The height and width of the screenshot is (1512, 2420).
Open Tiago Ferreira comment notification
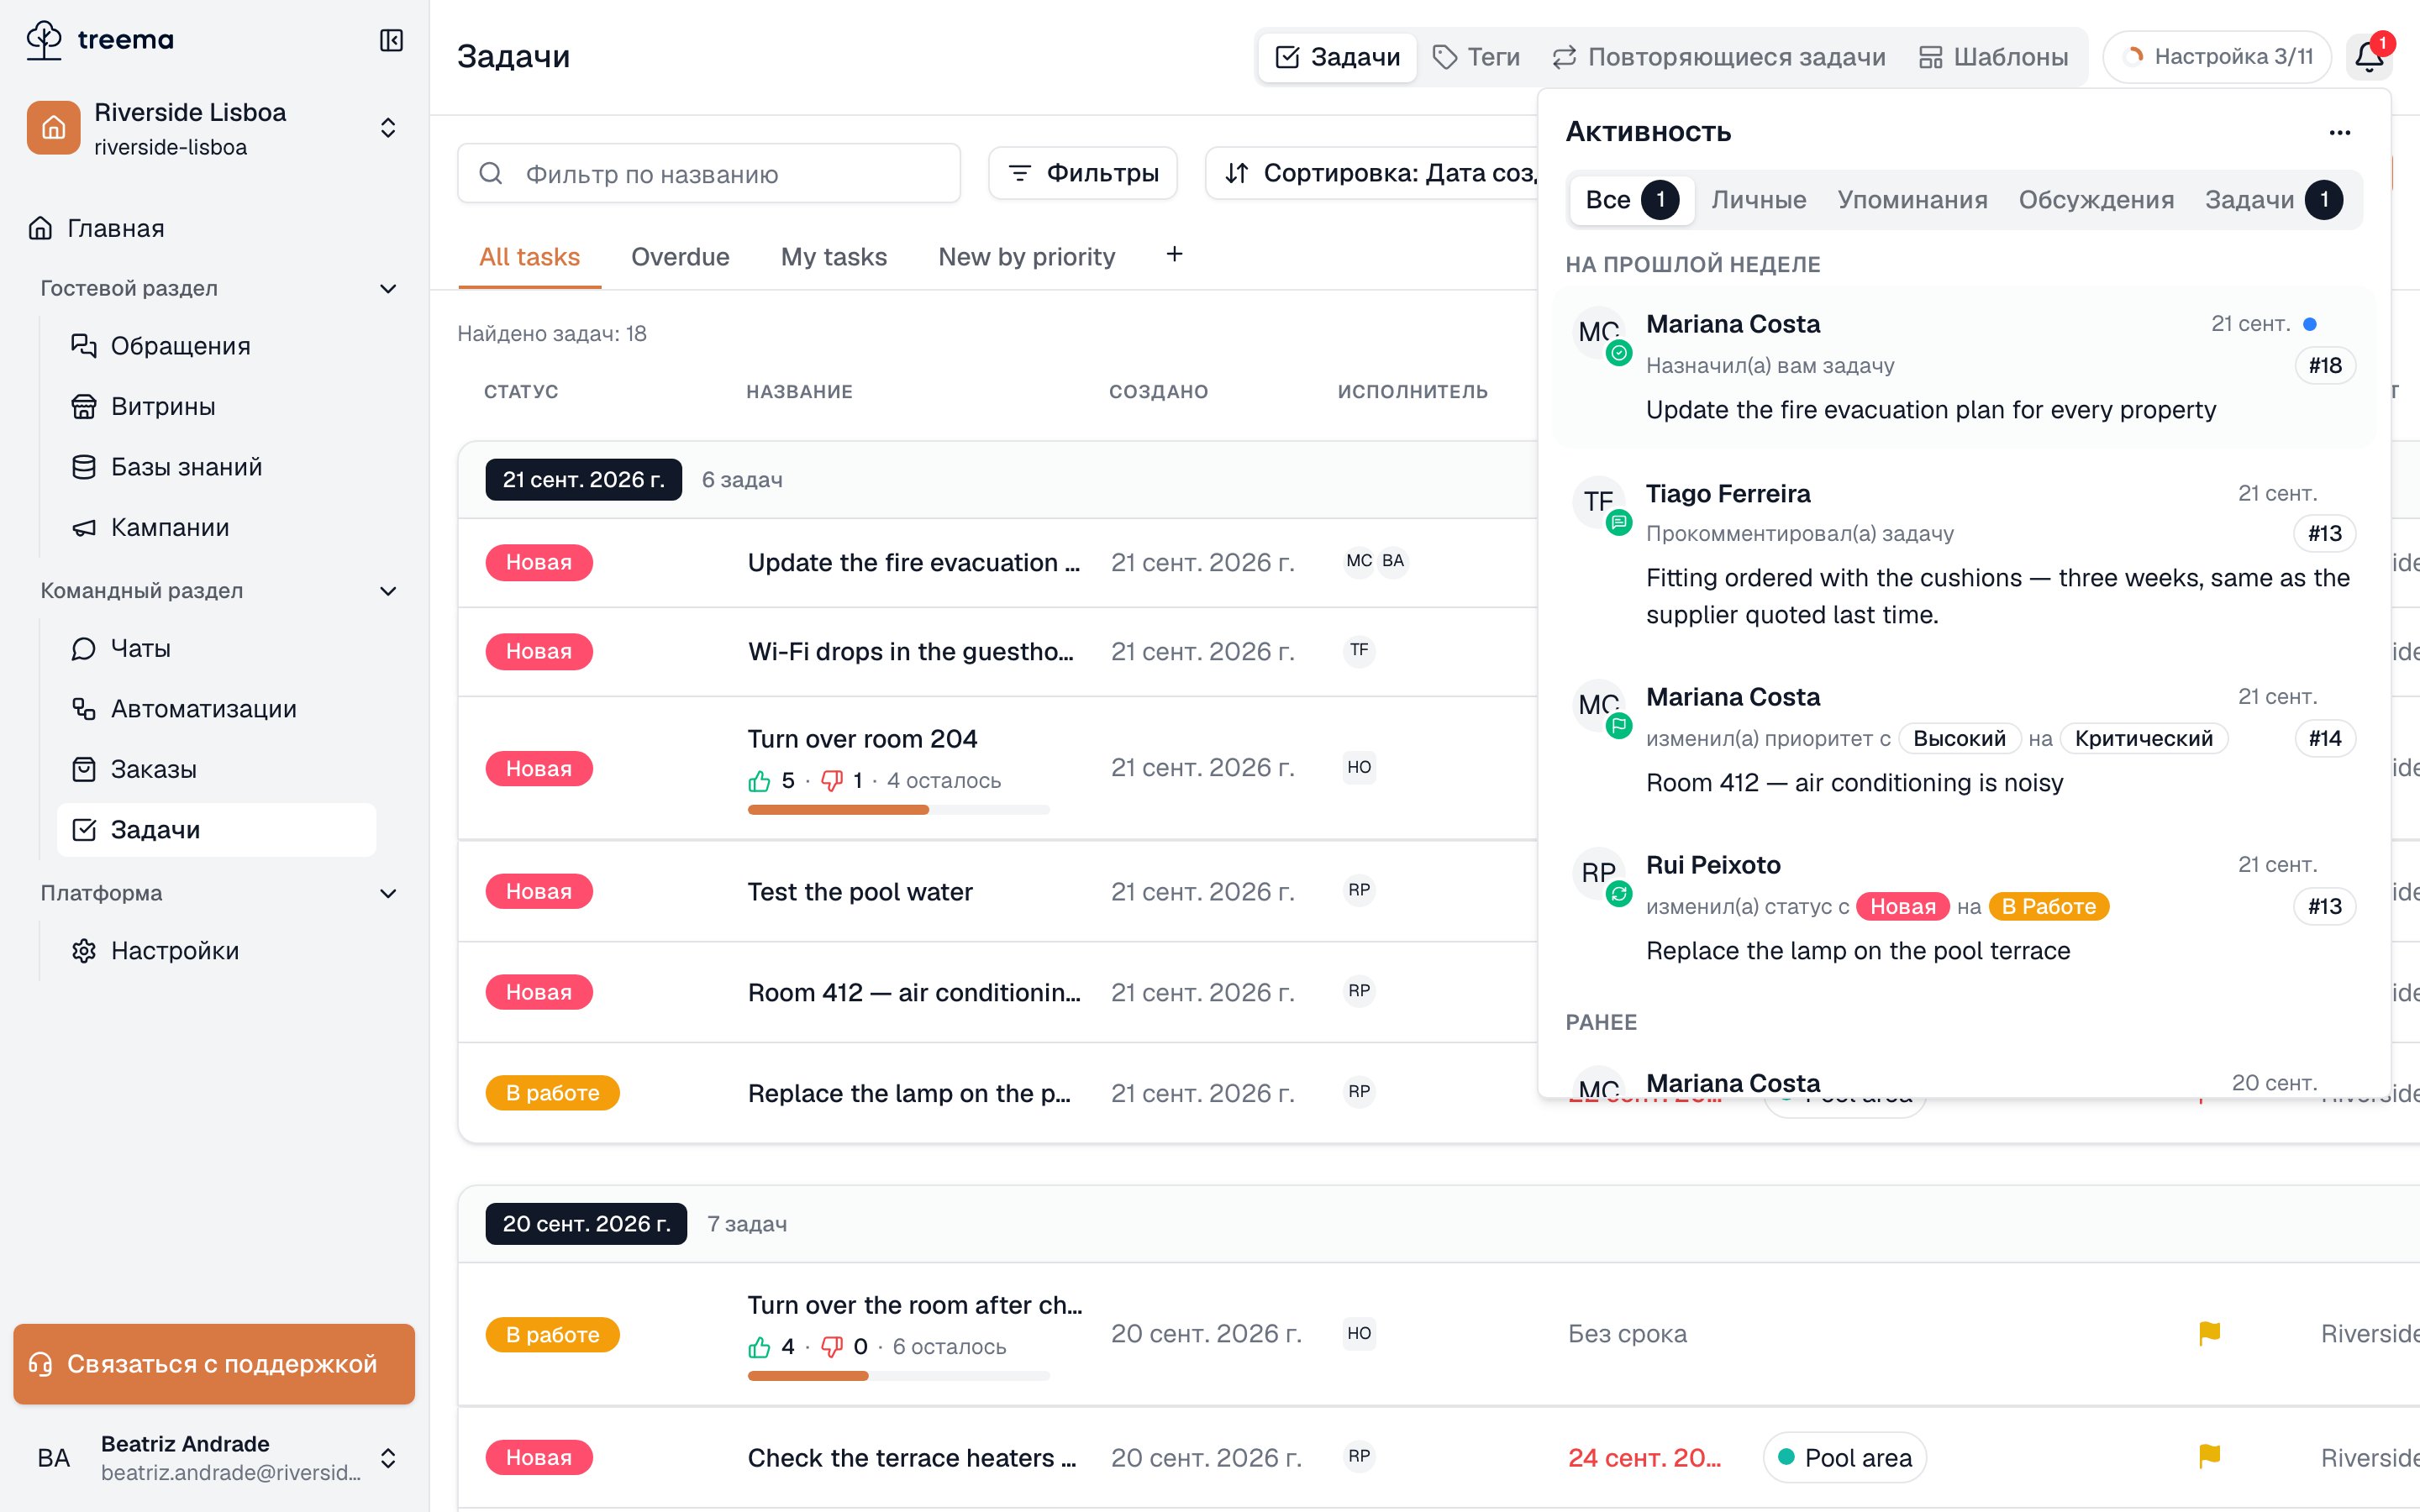coord(1964,553)
